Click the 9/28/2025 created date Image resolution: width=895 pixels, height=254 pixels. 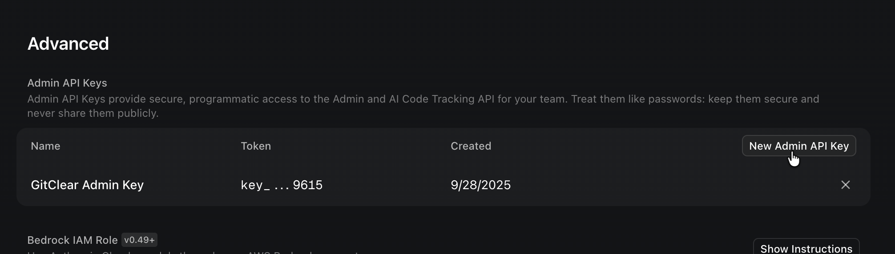coord(480,185)
